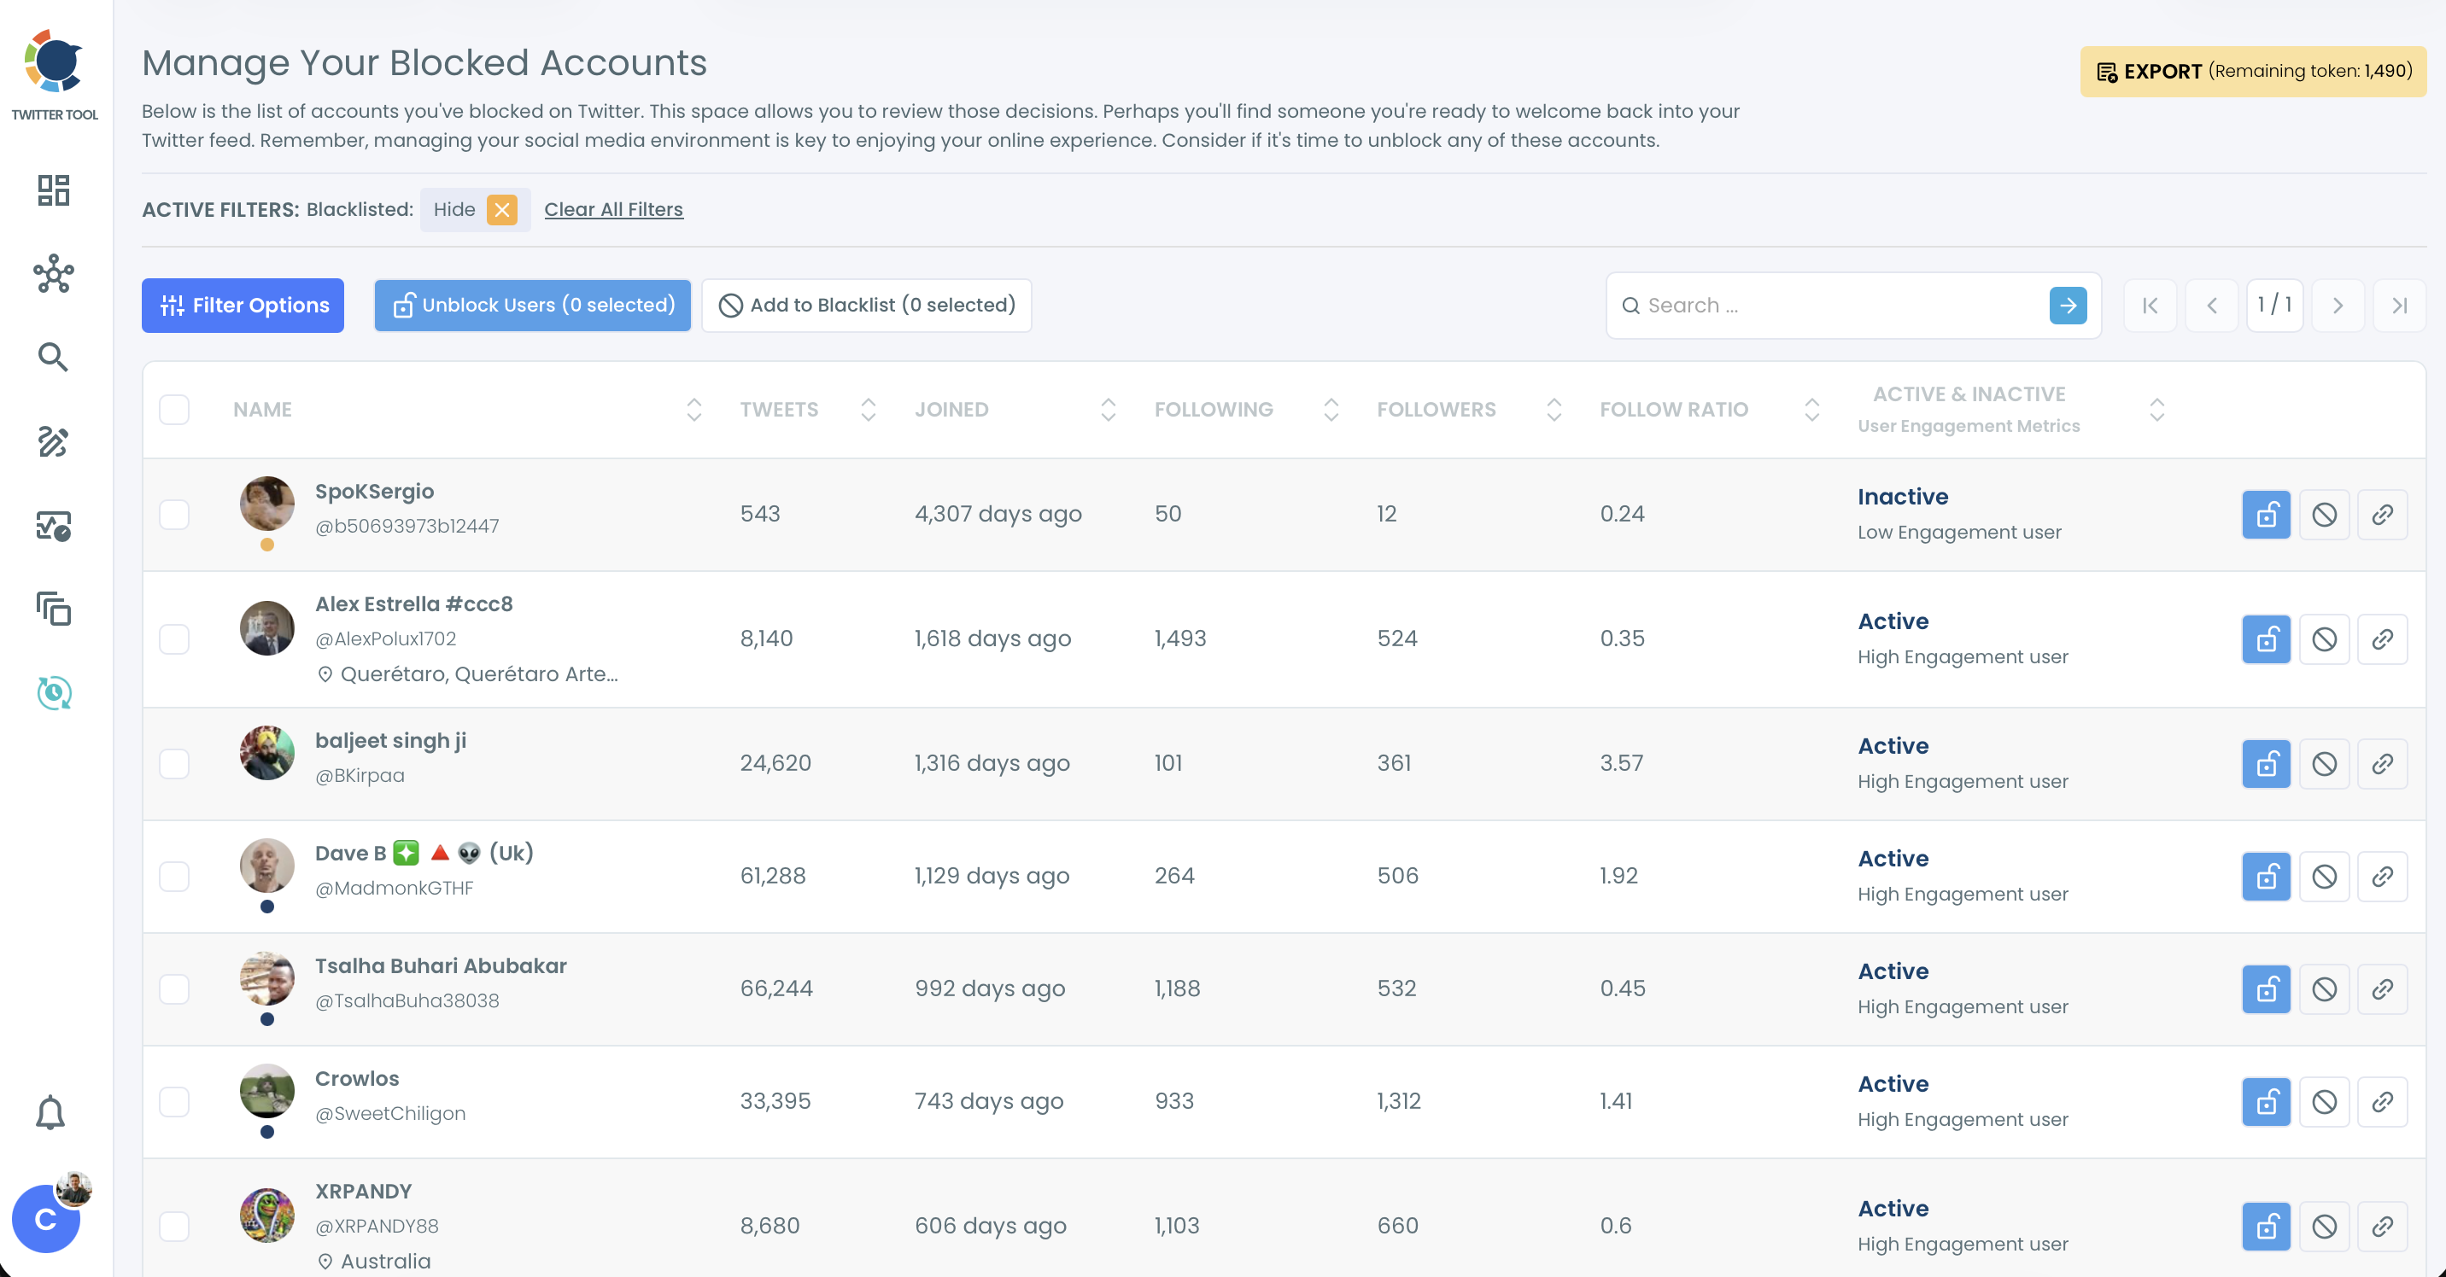Blacklist Alex Estrella using the ban icon
This screenshot has height=1277, width=2446.
tap(2325, 639)
